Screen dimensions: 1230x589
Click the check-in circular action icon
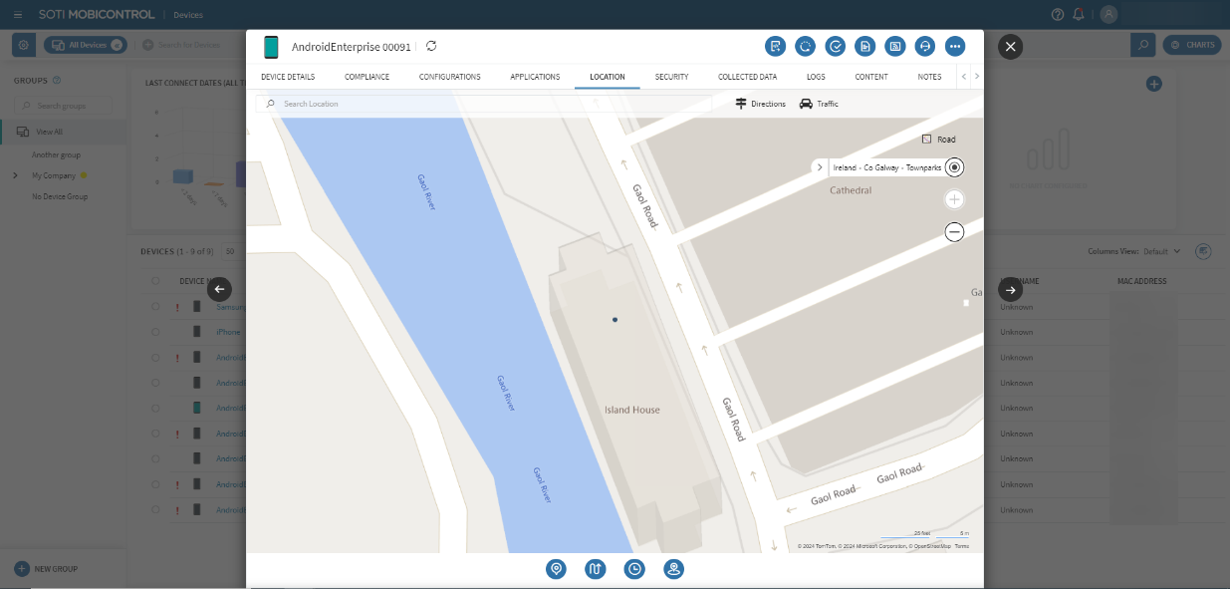(x=835, y=46)
